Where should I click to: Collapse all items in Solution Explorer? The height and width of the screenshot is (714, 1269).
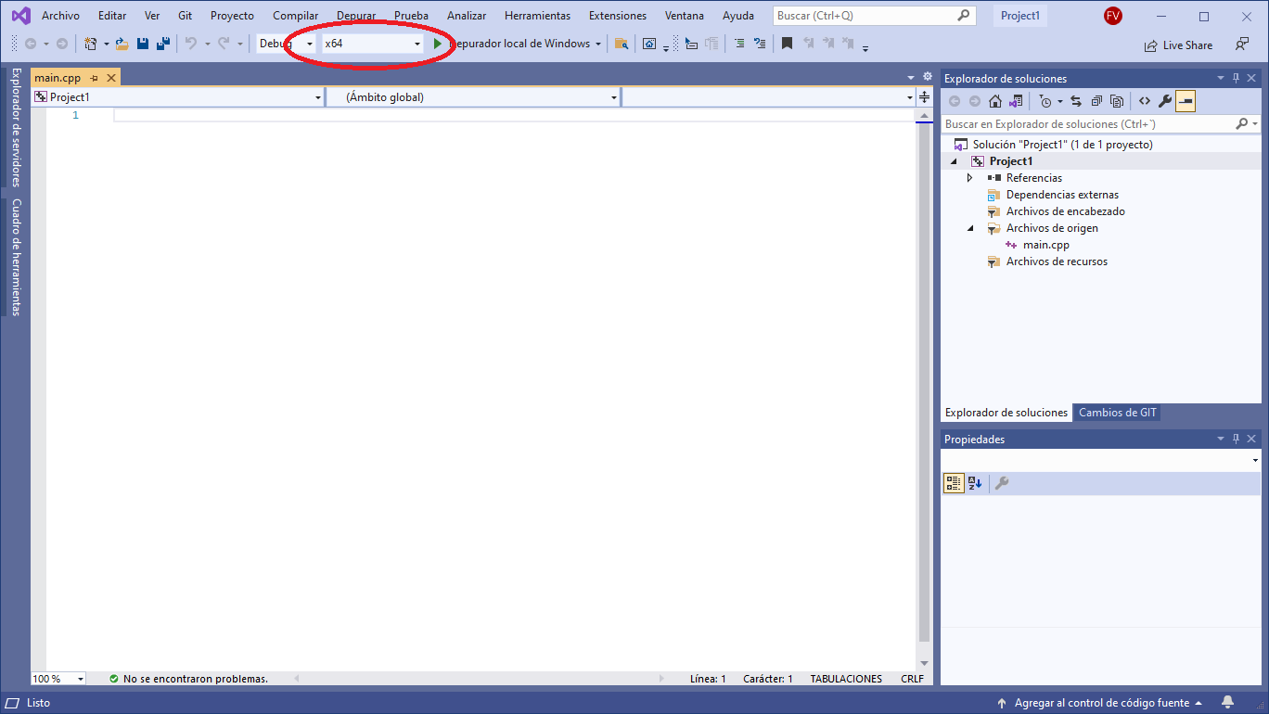pyautogui.click(x=1096, y=101)
